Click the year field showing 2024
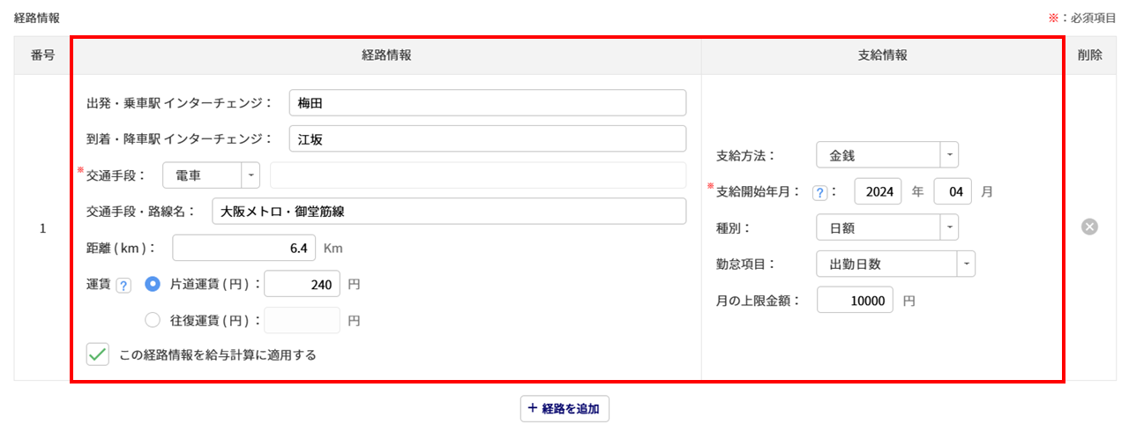 tap(879, 191)
